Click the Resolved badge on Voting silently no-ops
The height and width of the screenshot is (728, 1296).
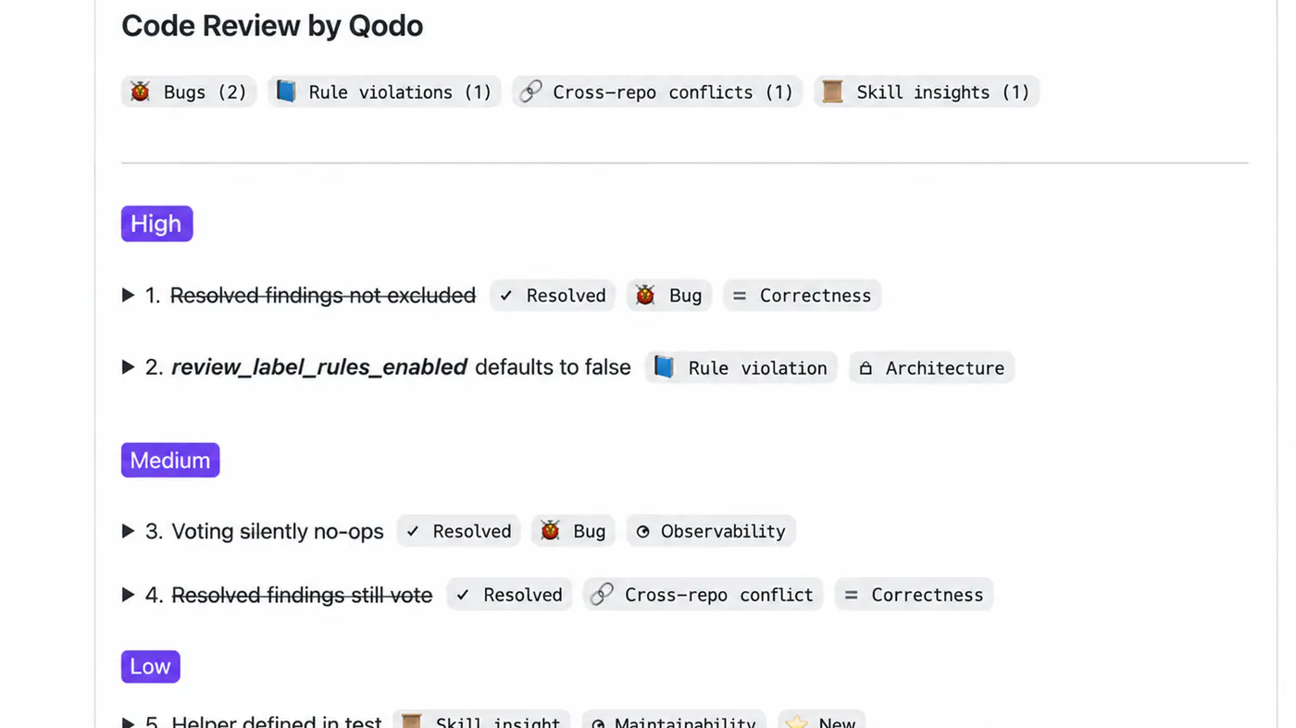point(459,531)
